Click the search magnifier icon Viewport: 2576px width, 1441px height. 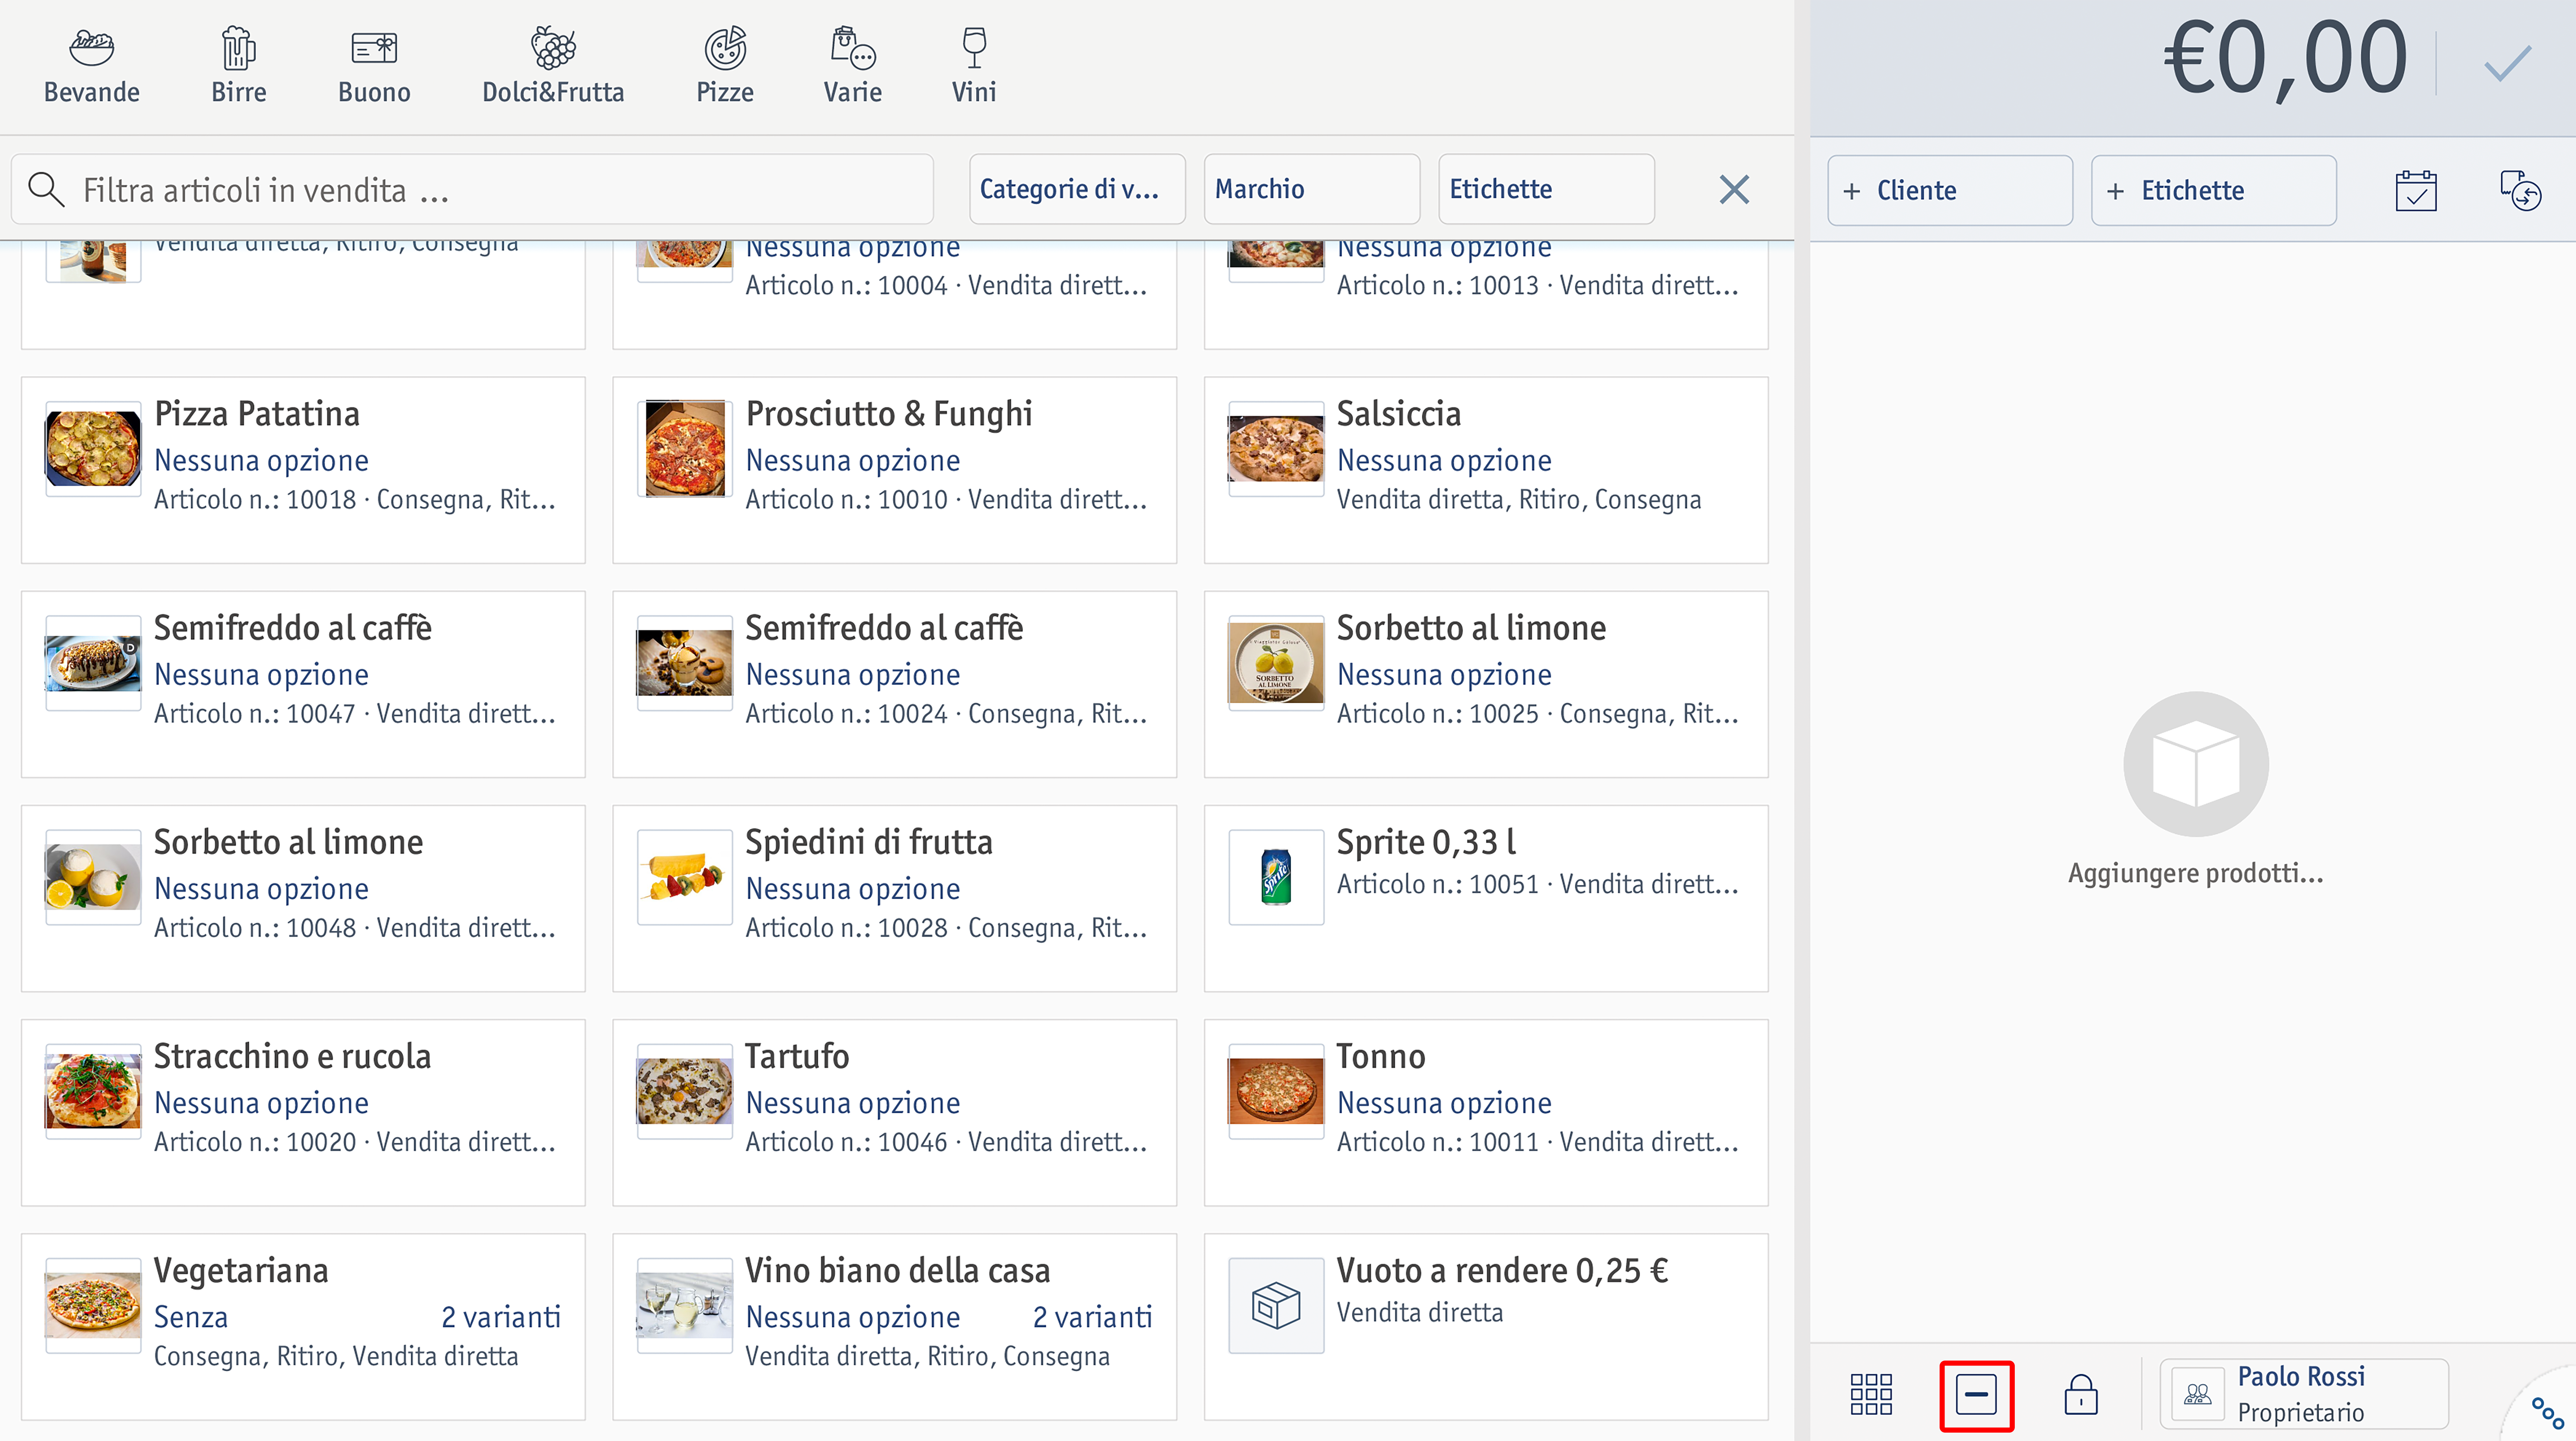pyautogui.click(x=46, y=189)
